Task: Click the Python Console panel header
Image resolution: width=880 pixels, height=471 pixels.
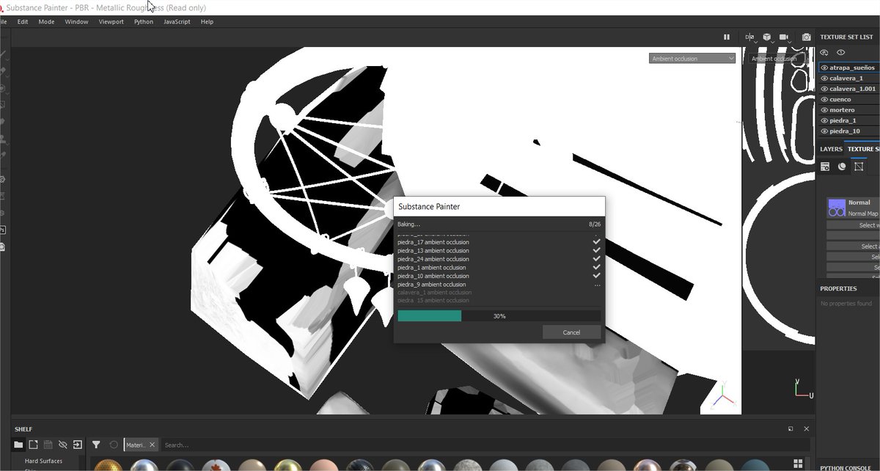Action: 846,467
